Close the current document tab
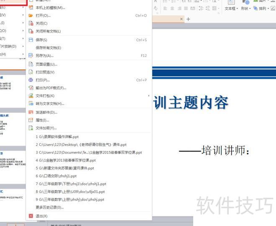Viewport: 276px width, 226px height. coord(181,19)
